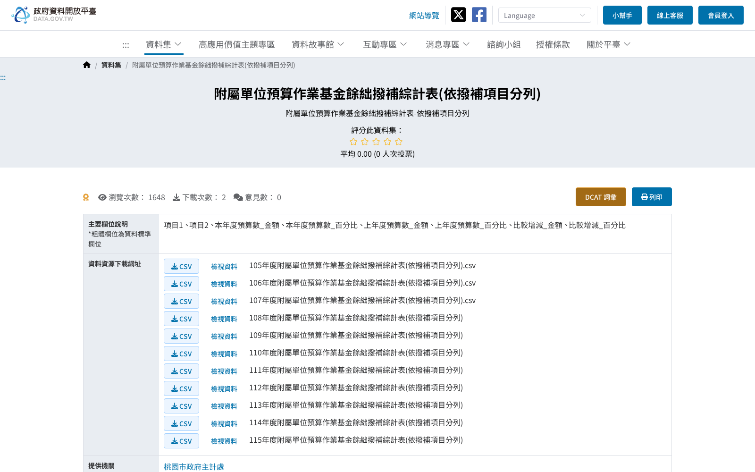
Task: Open the X (Twitter) social icon
Action: pos(458,15)
